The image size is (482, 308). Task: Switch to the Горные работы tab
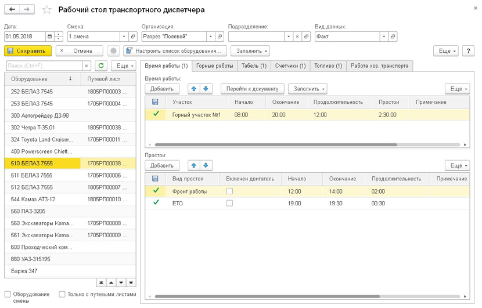tap(214, 66)
